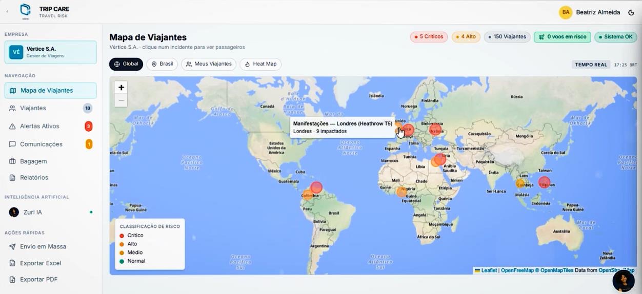Click the Cambodia orange incident marker
The image size is (642, 294).
520,183
